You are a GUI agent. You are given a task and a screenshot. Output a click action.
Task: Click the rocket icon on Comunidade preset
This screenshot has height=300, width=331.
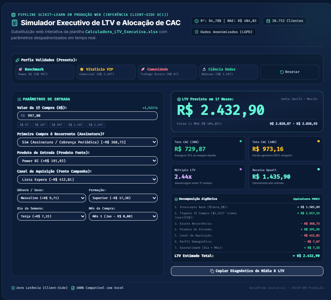click(x=143, y=69)
